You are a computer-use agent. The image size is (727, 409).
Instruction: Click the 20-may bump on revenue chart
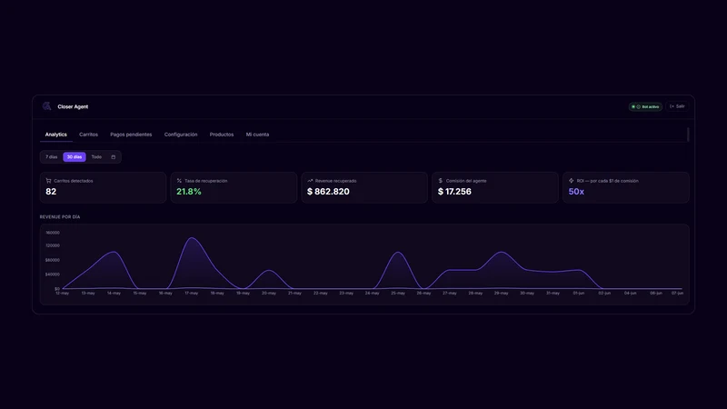(269, 270)
